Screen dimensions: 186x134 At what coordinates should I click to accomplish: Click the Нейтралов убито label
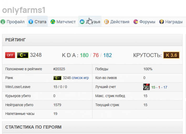click(x=19, y=105)
